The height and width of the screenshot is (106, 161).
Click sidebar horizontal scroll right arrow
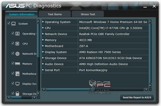[x=34, y=97]
